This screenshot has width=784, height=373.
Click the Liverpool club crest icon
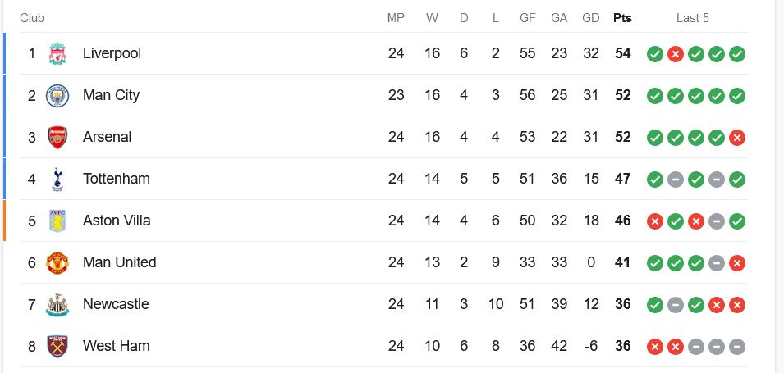(57, 54)
